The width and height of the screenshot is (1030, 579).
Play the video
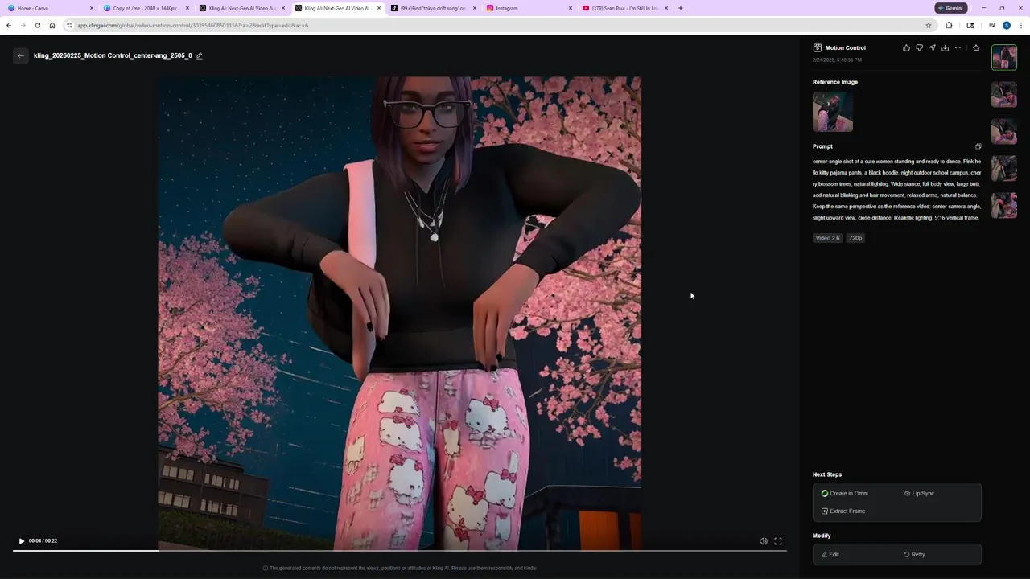pos(22,541)
